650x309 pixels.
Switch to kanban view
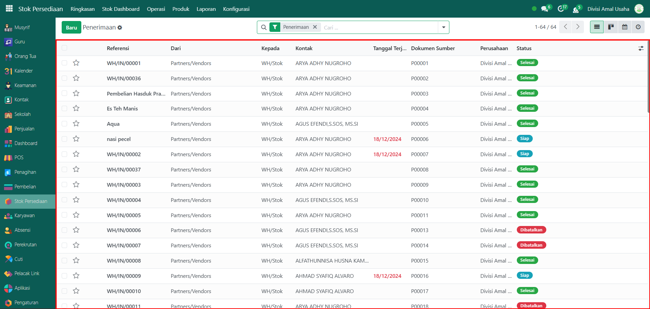(x=611, y=27)
